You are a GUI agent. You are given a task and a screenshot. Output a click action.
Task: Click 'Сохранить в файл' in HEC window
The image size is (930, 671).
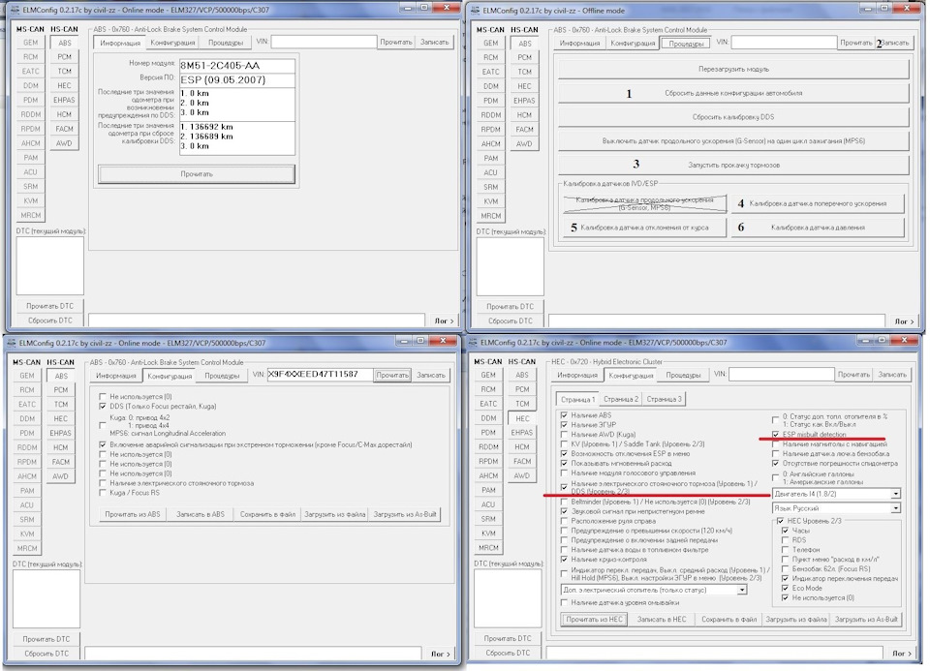click(x=728, y=619)
